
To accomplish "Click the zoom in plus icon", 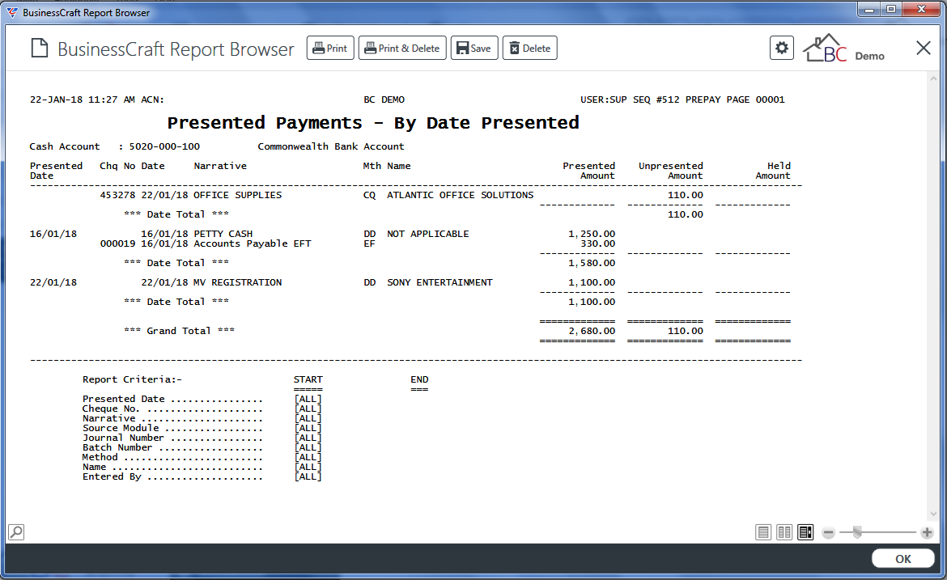I will pyautogui.click(x=927, y=532).
